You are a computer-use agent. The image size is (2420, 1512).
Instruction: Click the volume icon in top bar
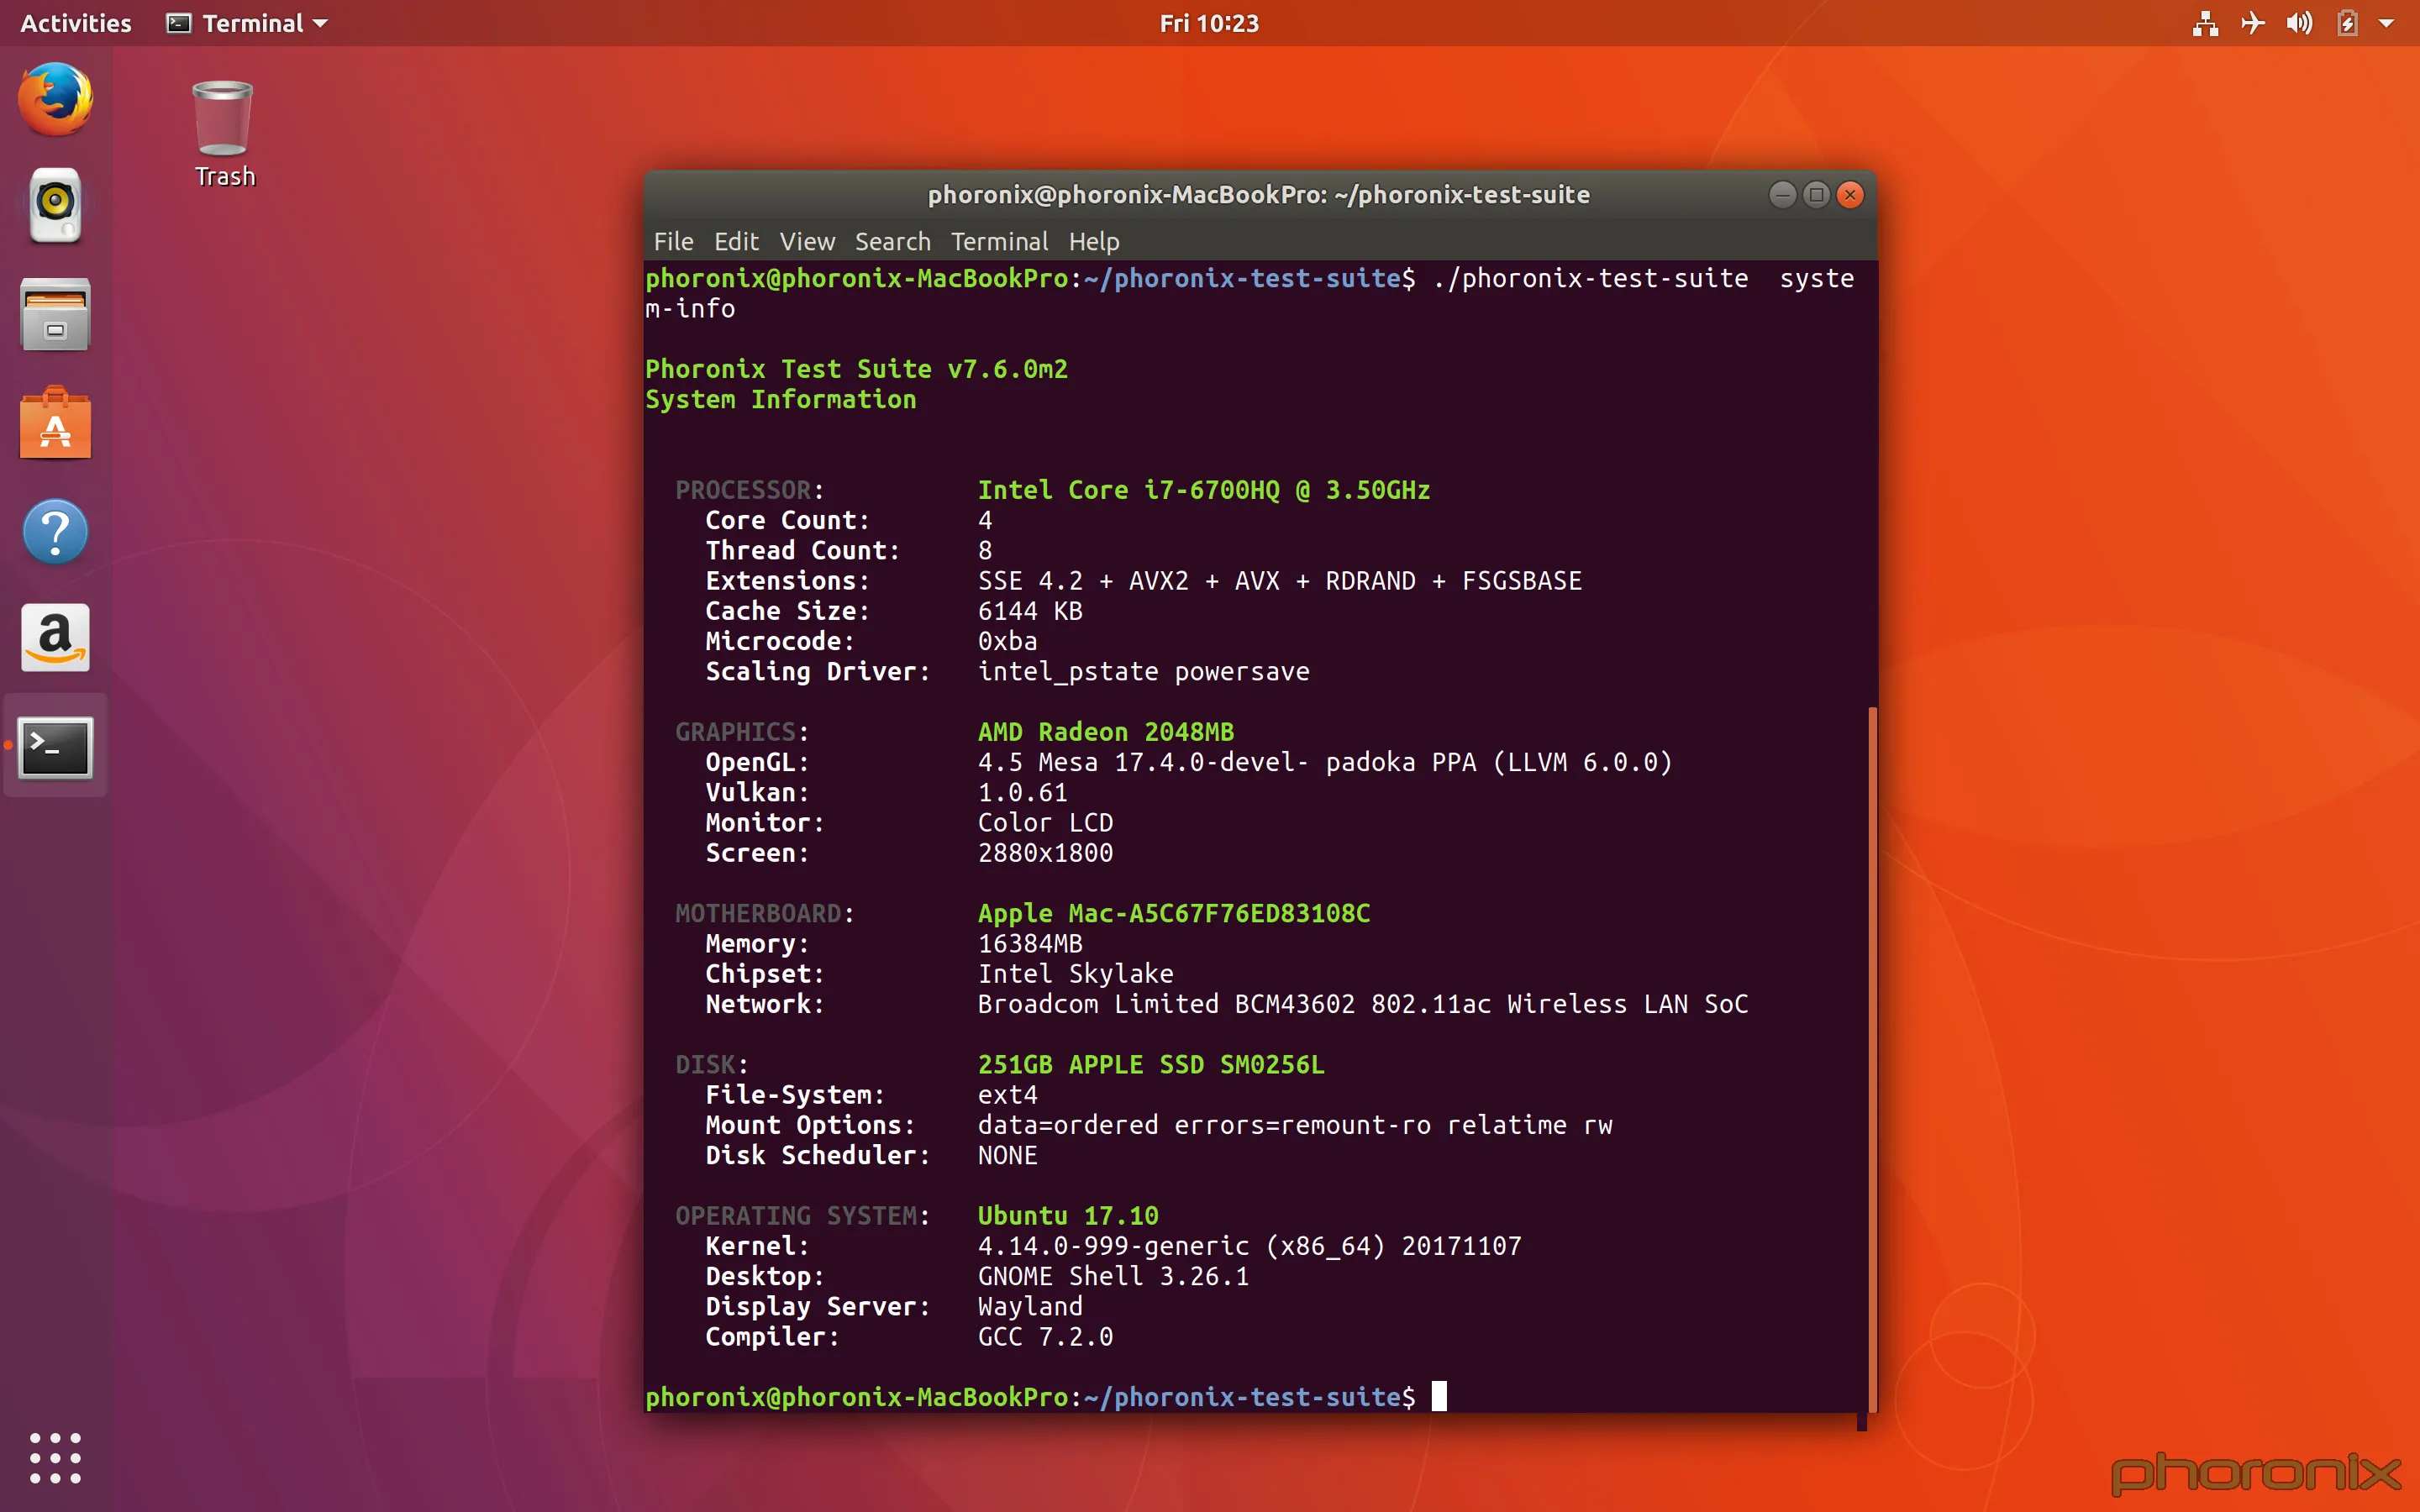(x=2299, y=23)
